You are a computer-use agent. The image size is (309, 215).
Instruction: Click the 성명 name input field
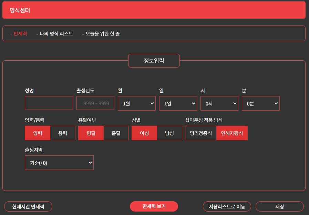coord(49,103)
